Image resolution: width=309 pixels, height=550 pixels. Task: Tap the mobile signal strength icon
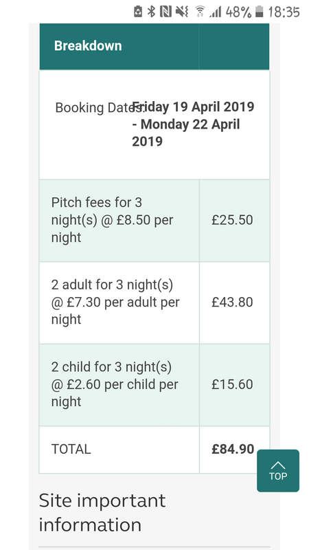216,12
